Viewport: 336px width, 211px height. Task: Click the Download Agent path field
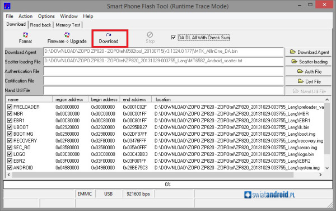coord(164,52)
